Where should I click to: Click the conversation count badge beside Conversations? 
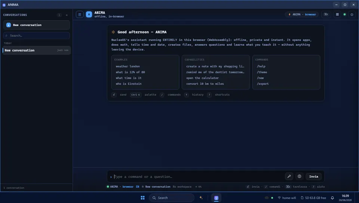[59, 15]
